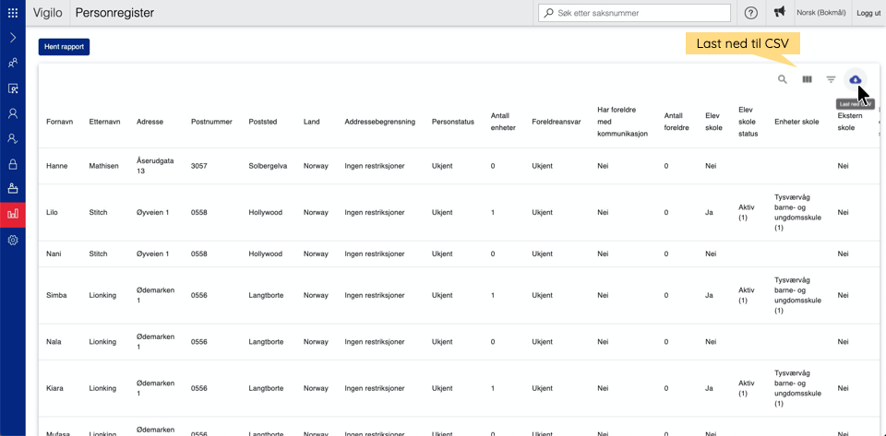The image size is (886, 436).
Task: Sort by the Fornavn column header
Action: pos(60,122)
